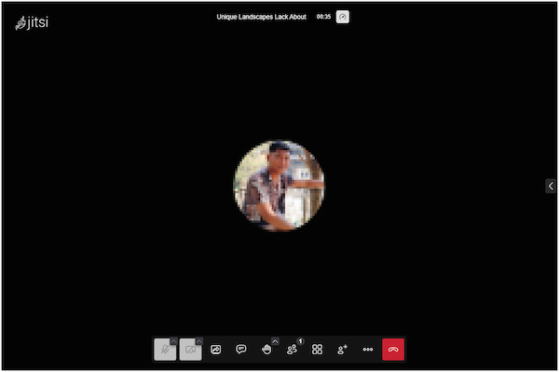This screenshot has width=559, height=372.
Task: Open video settings arrow above camera
Action: pyautogui.click(x=199, y=341)
